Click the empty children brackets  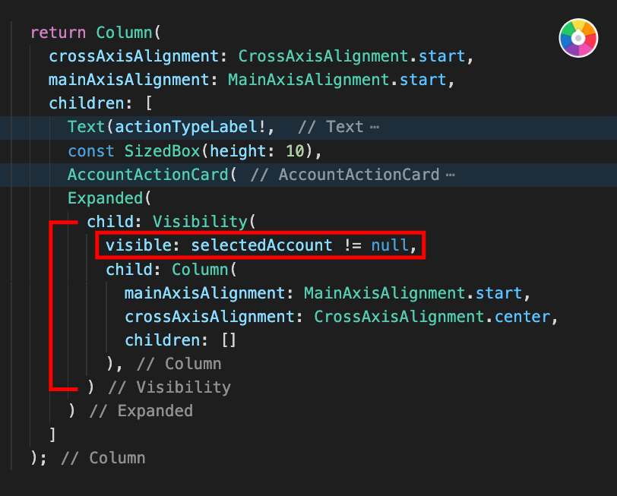tap(229, 340)
